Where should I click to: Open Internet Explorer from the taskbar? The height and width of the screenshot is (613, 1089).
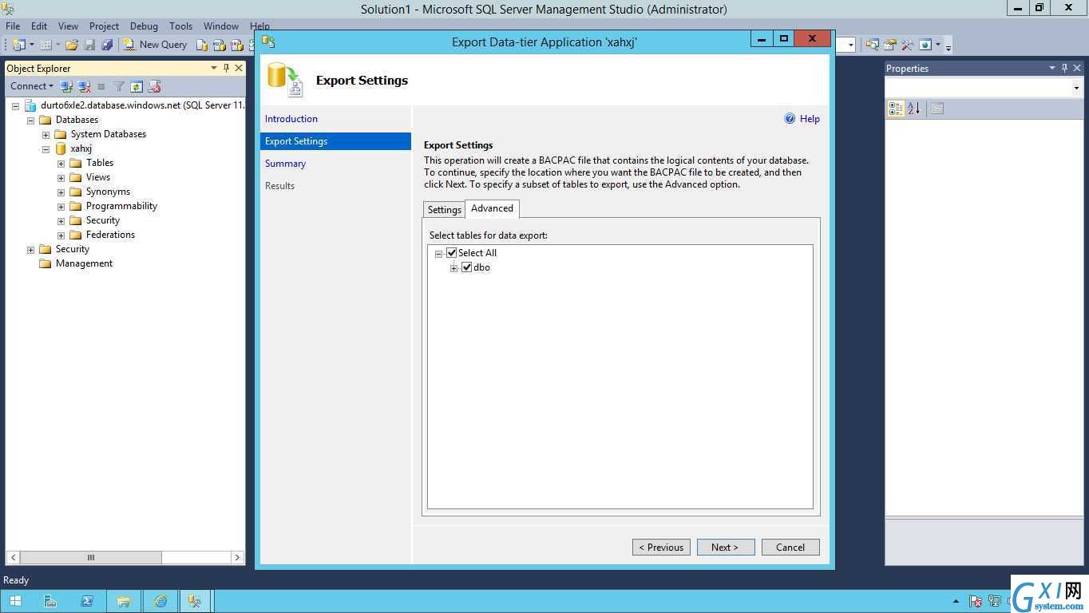[x=160, y=601]
